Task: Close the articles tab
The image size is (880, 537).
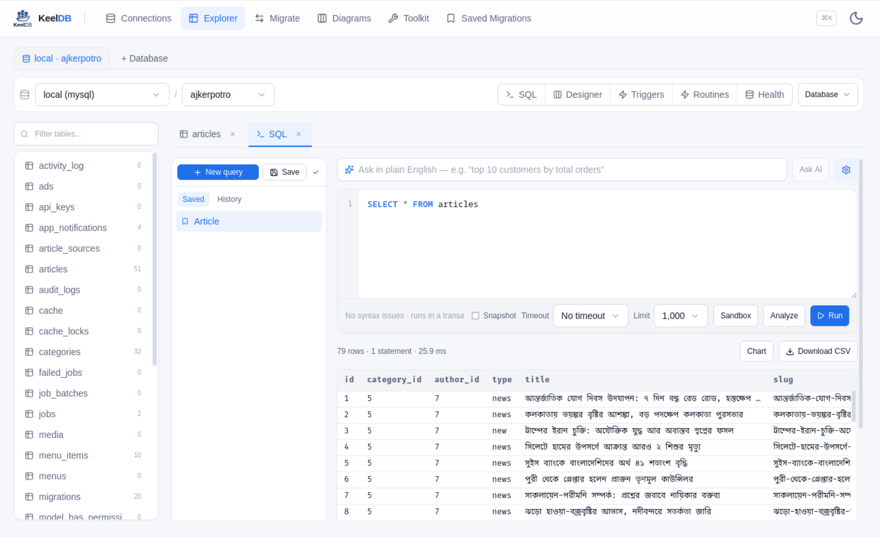Action: [x=232, y=134]
